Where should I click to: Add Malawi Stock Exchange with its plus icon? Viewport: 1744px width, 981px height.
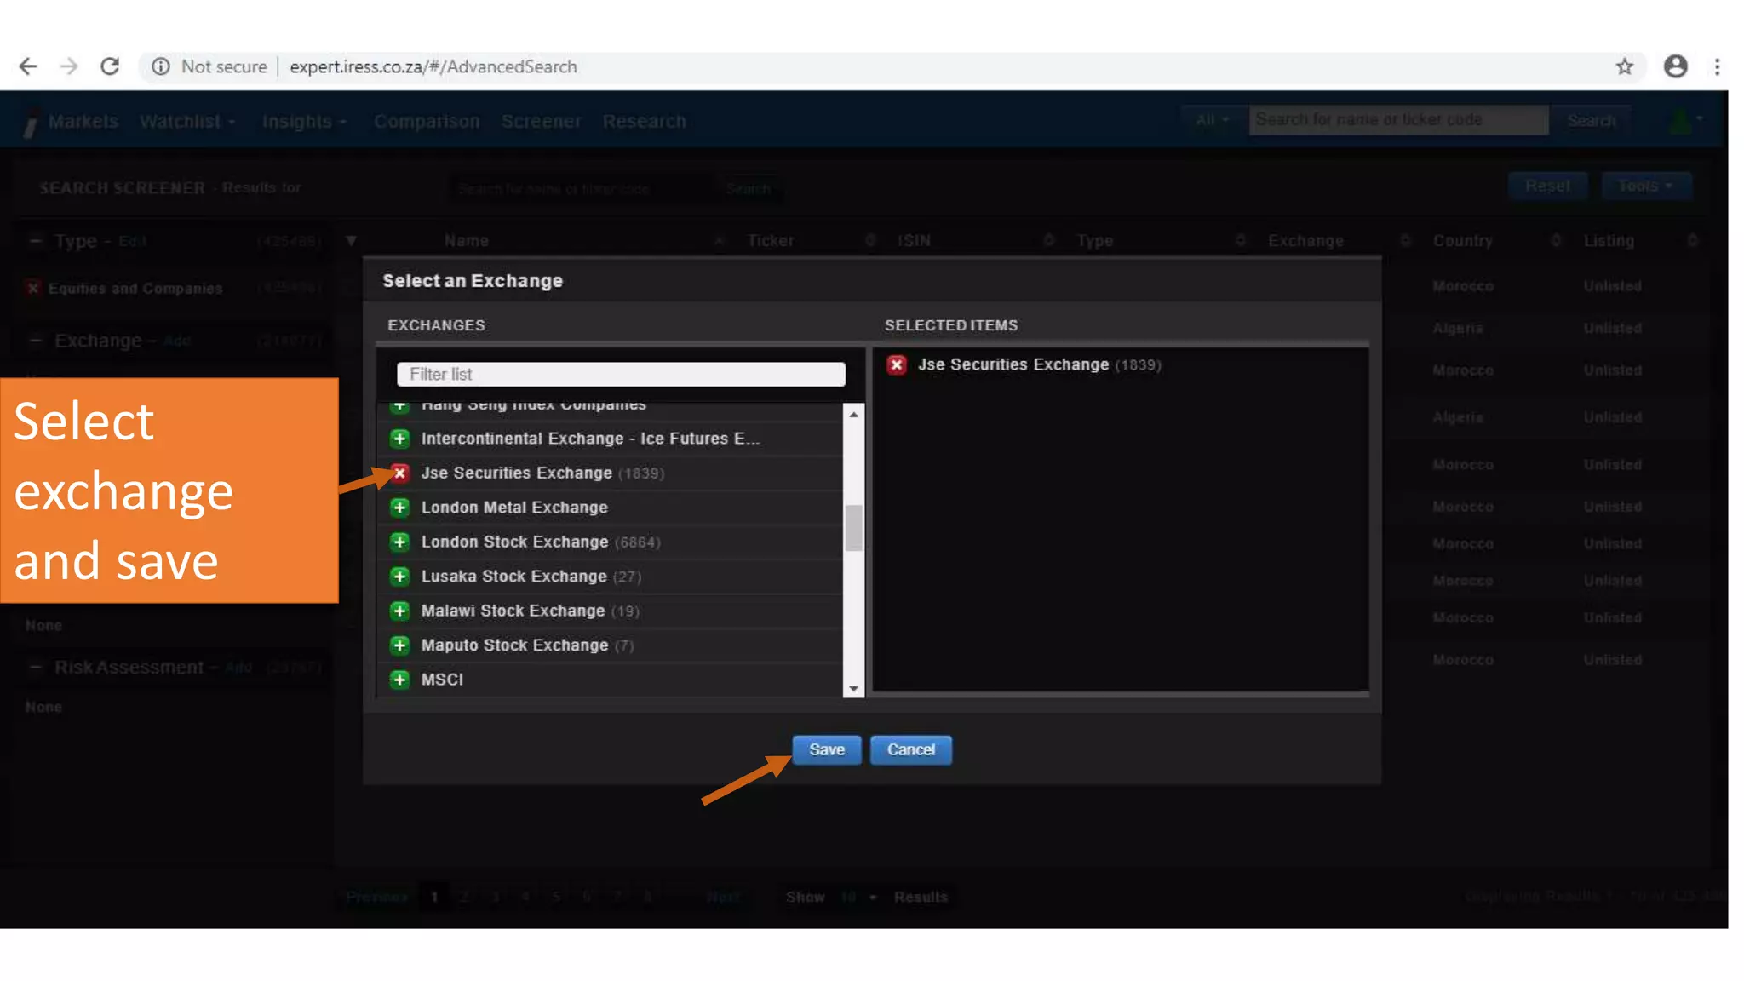pos(399,611)
